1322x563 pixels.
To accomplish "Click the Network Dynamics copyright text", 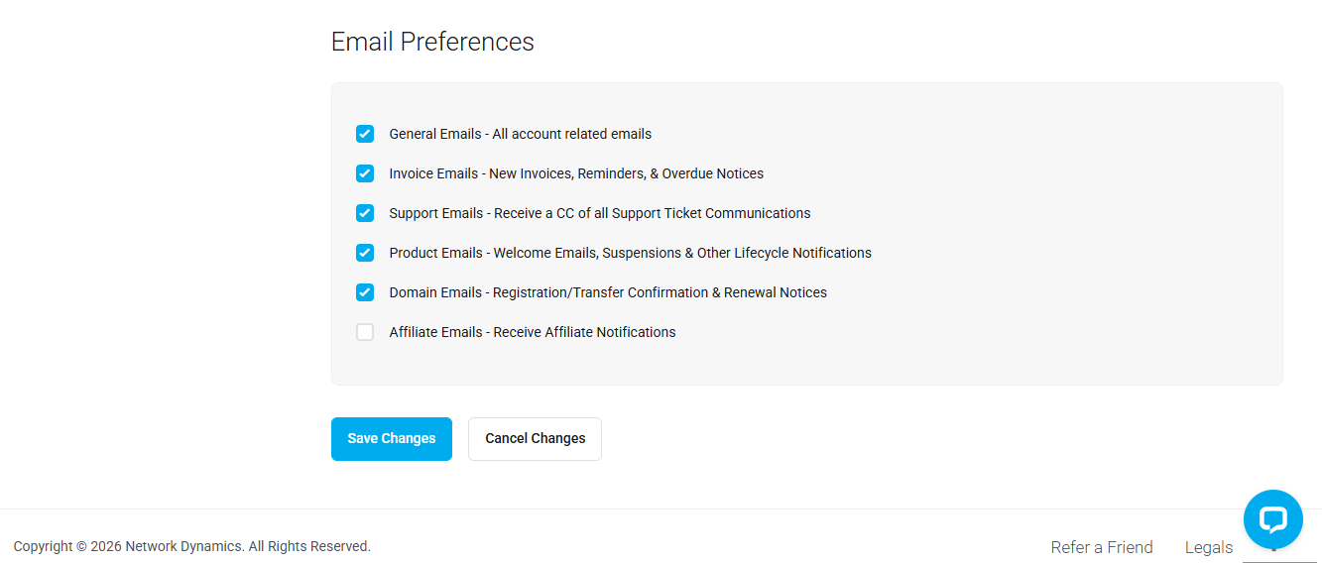I will tap(192, 546).
